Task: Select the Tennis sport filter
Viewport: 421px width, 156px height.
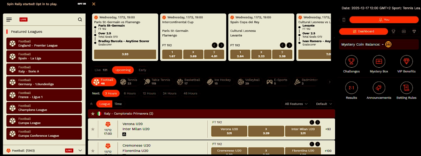Action: click(x=128, y=82)
